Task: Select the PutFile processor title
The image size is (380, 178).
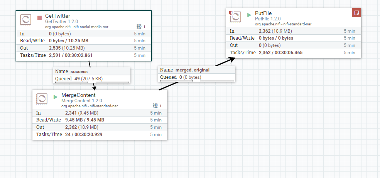Action: coord(263,13)
